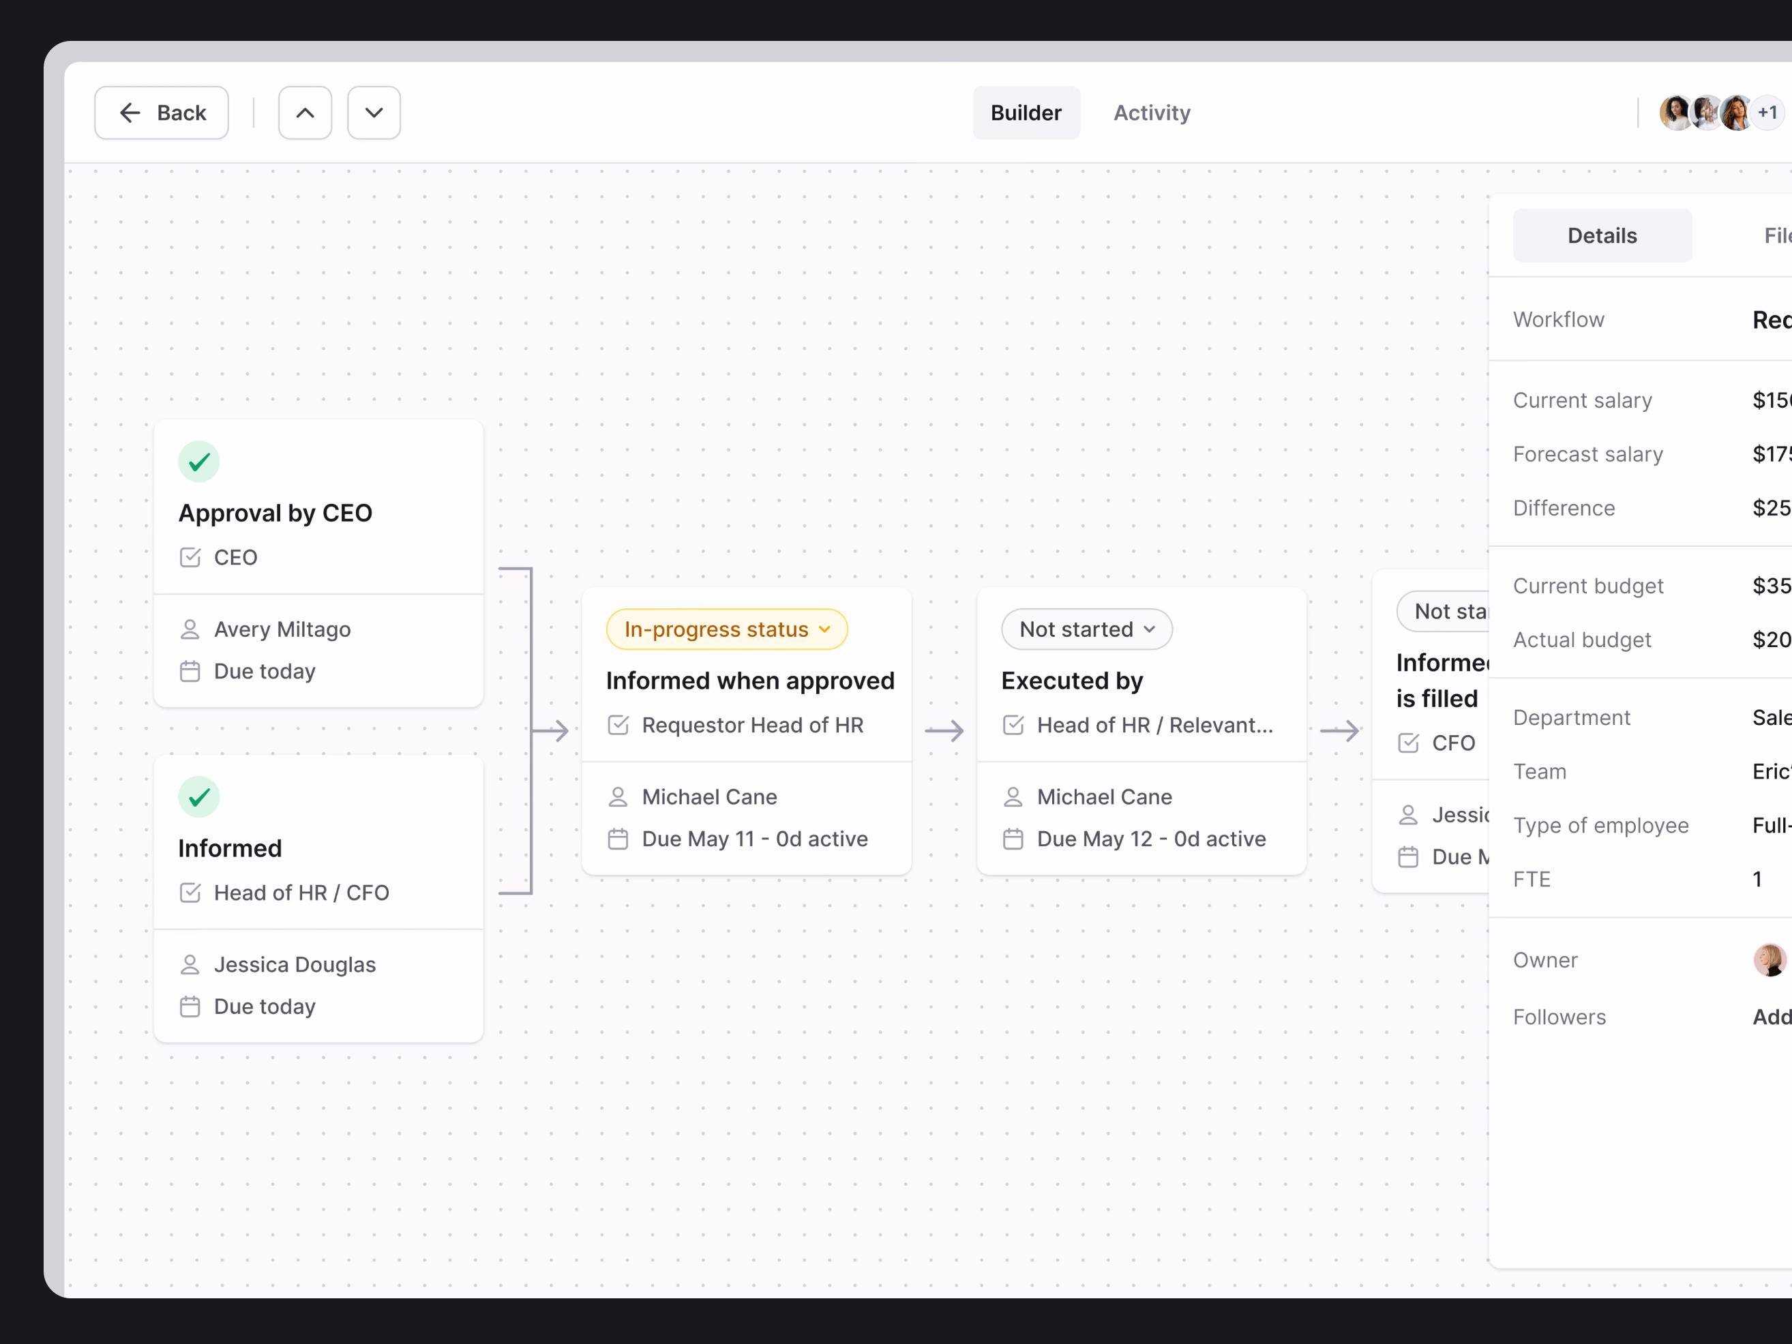Click calendar icon on Approval by CEO card
This screenshot has width=1792, height=1344.
pyautogui.click(x=190, y=672)
